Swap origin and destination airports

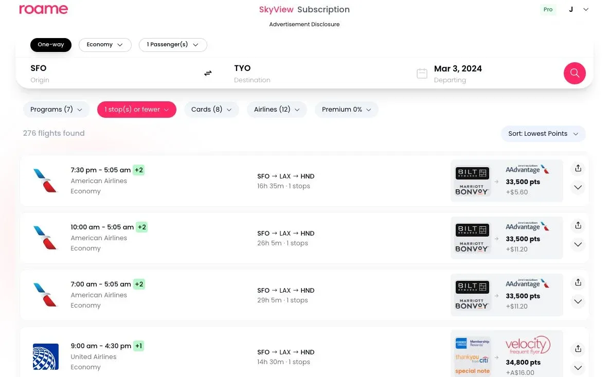pyautogui.click(x=208, y=73)
